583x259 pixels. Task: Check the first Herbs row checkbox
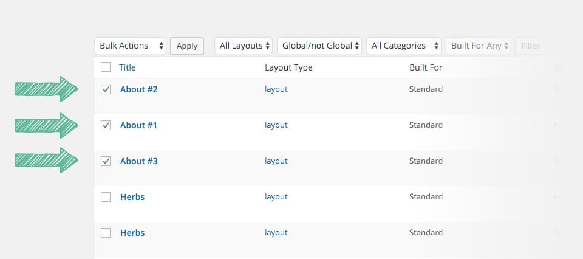106,197
